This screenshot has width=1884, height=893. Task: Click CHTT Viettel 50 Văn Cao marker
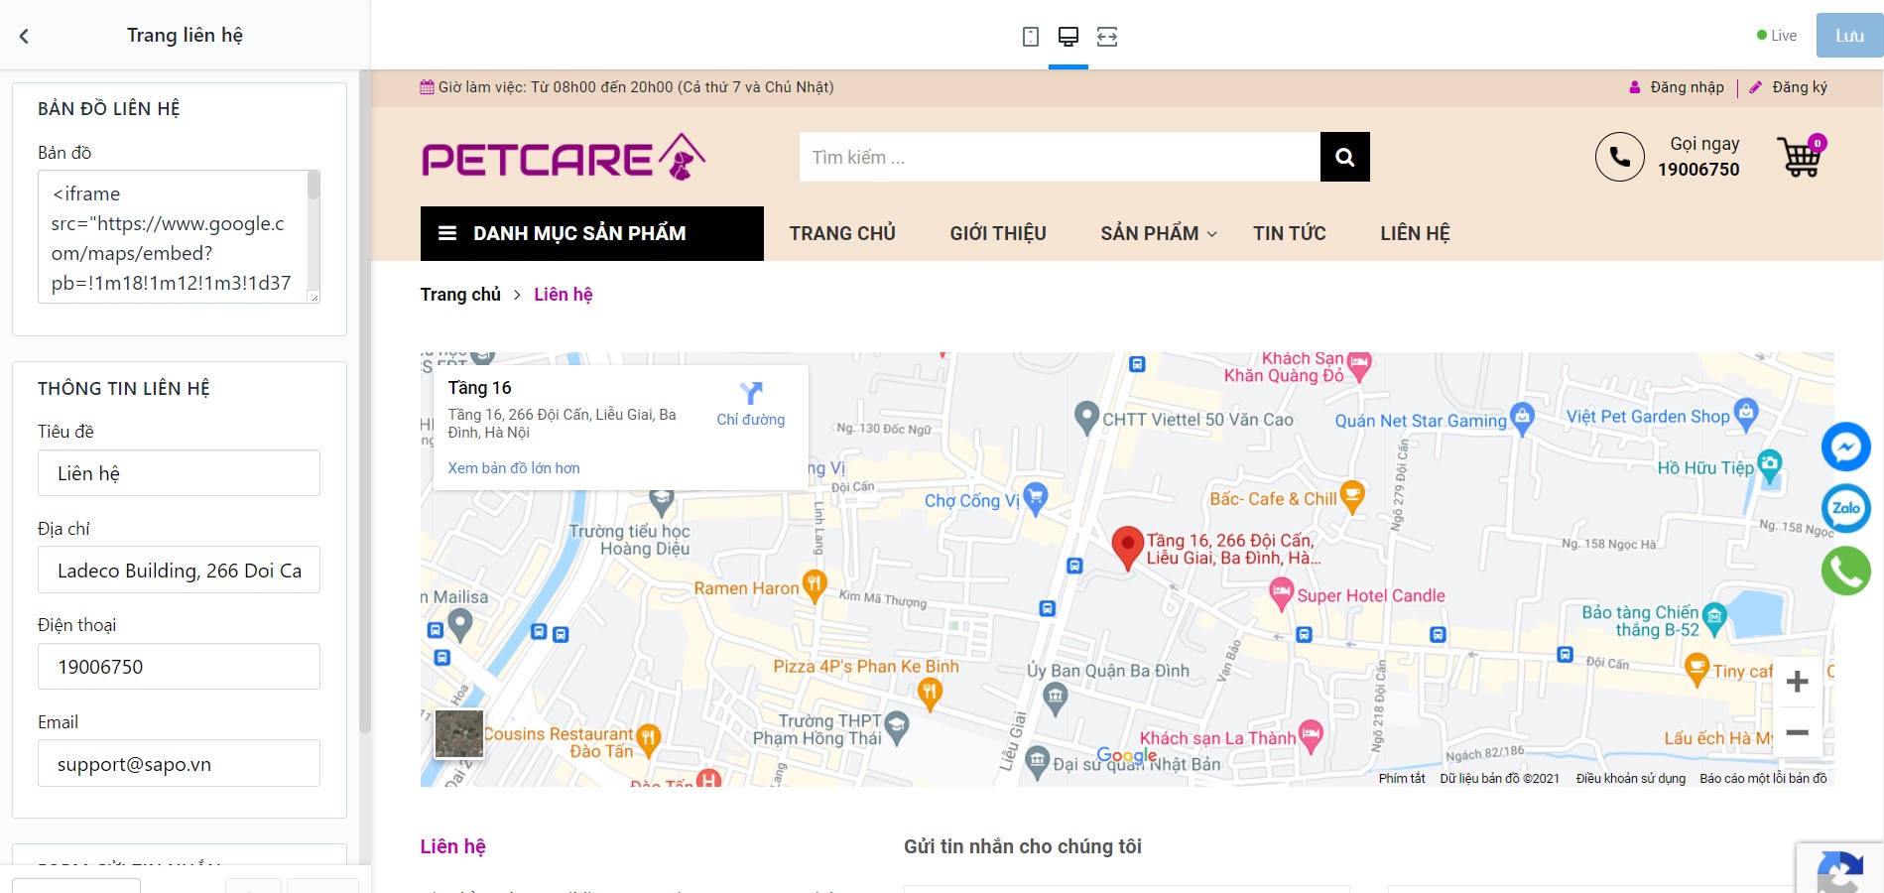click(x=1087, y=417)
